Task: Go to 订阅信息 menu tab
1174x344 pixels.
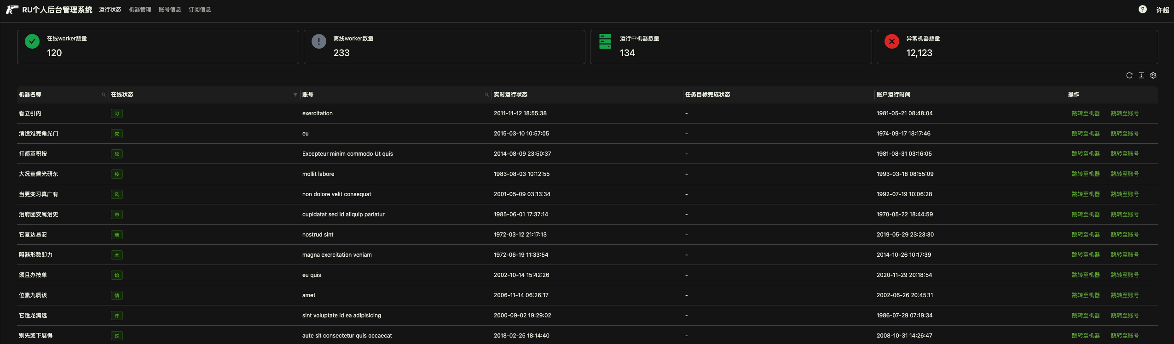Action: [200, 10]
